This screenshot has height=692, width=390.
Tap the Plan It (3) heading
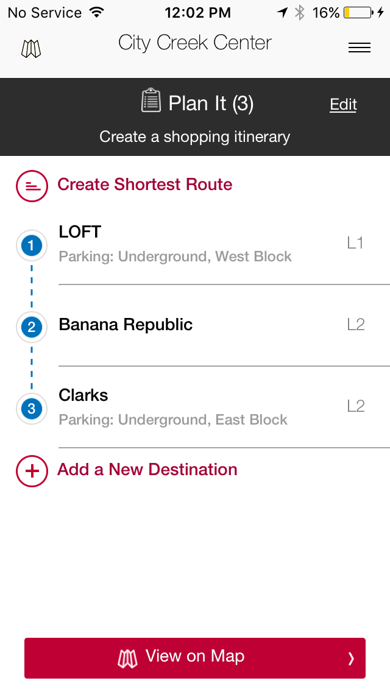click(x=211, y=104)
